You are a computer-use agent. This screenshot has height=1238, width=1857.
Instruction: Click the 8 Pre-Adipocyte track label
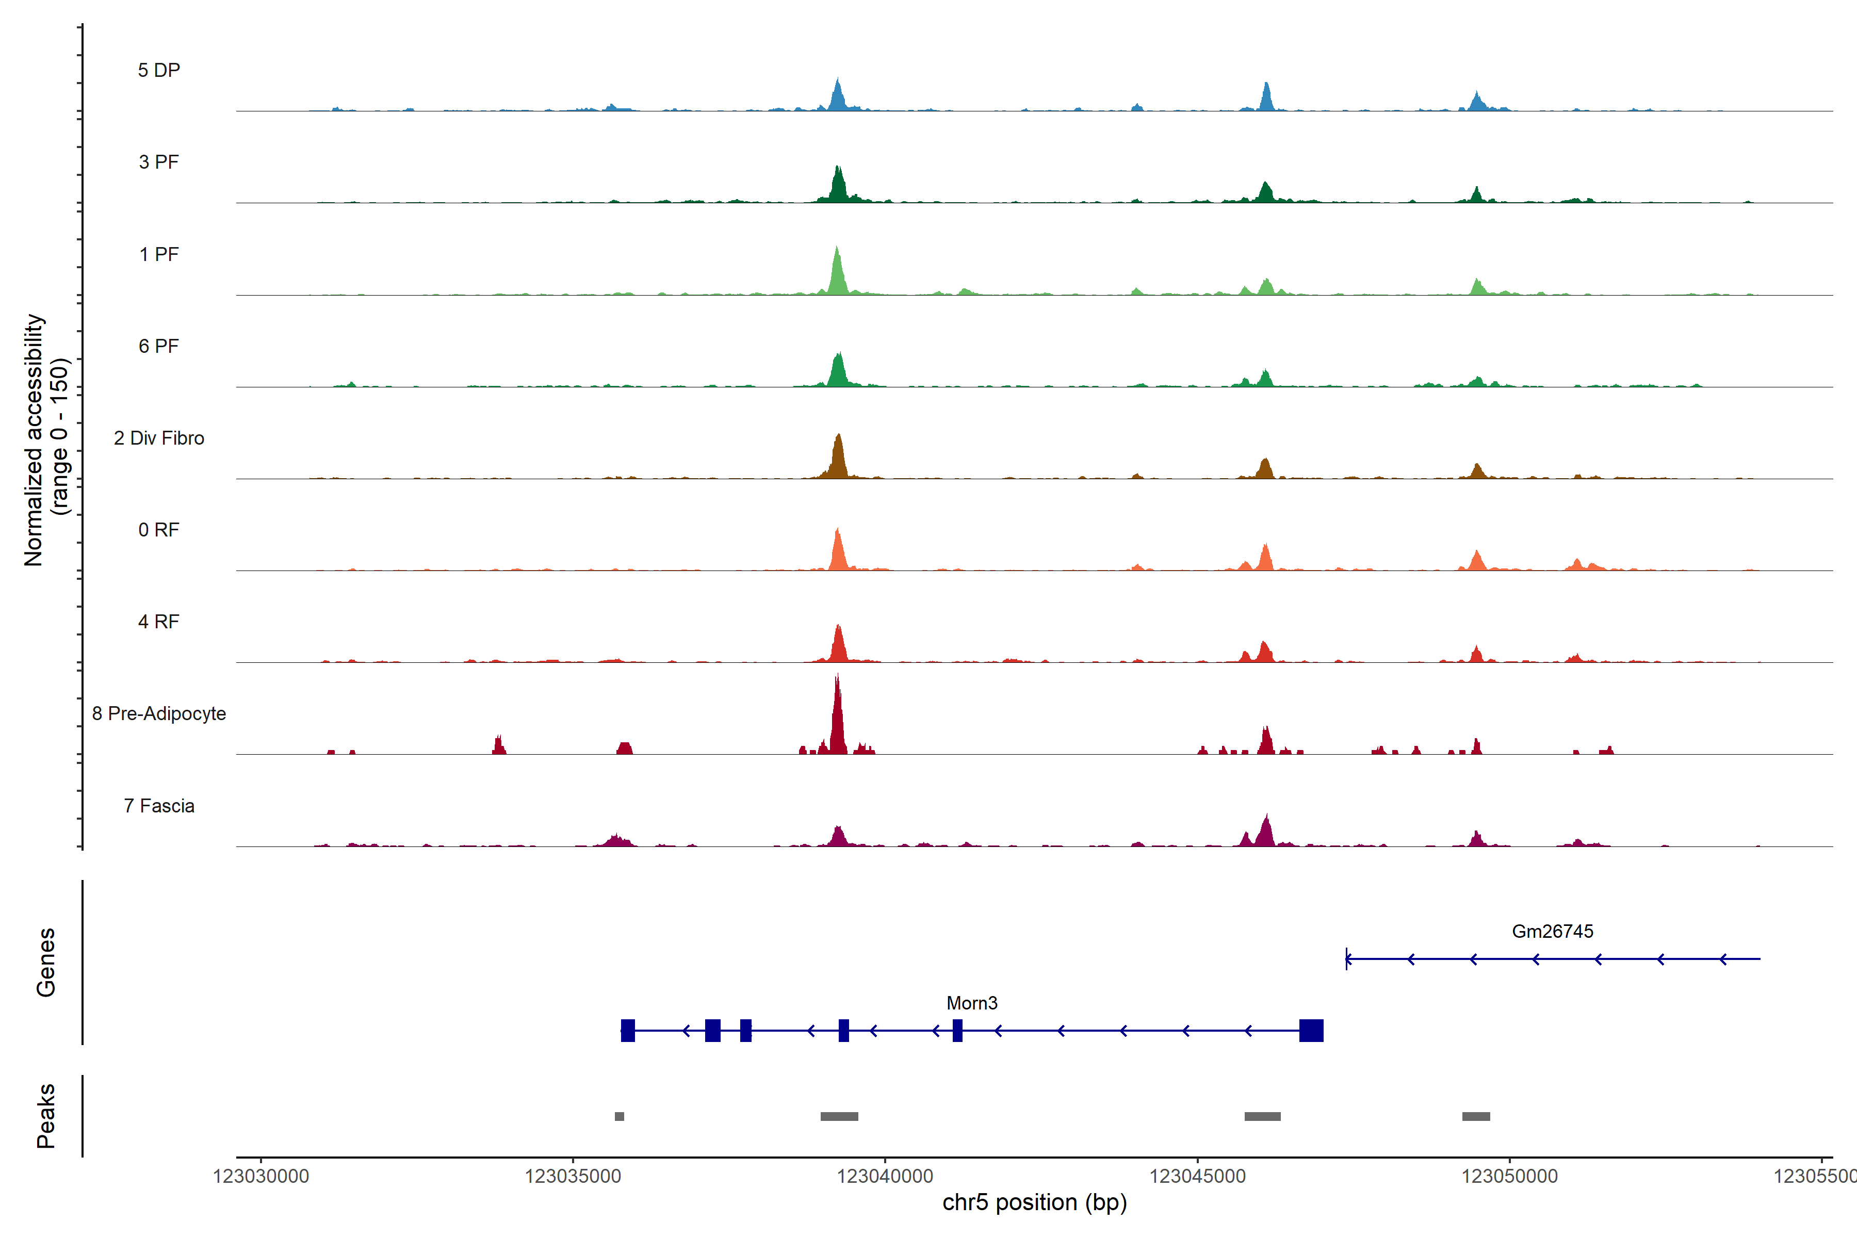(159, 713)
